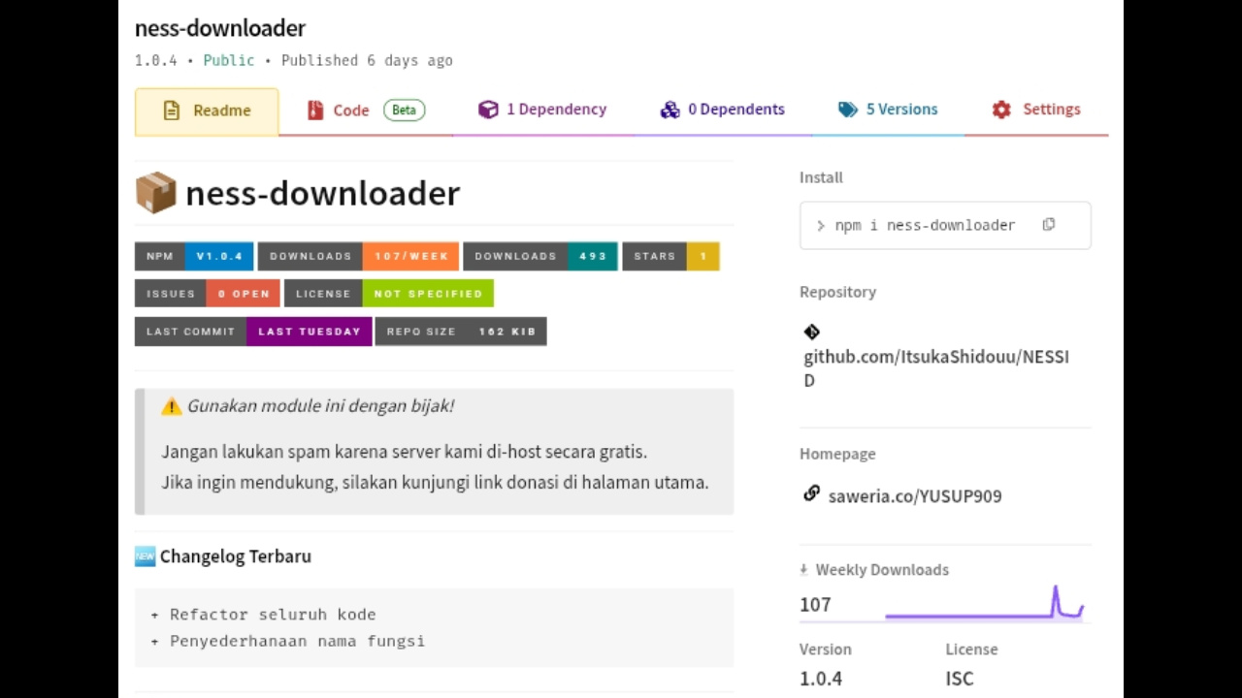Click the NPM v1.0.4 badge
Viewport: 1242px width, 698px height.
194,256
